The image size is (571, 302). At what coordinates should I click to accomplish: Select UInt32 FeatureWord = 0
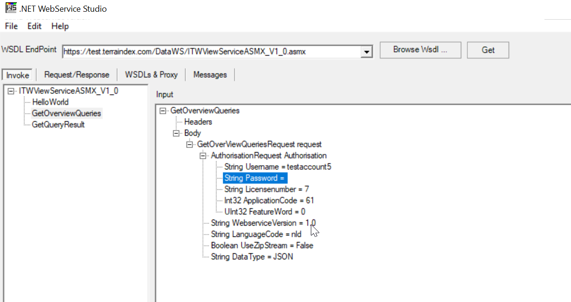click(x=265, y=212)
